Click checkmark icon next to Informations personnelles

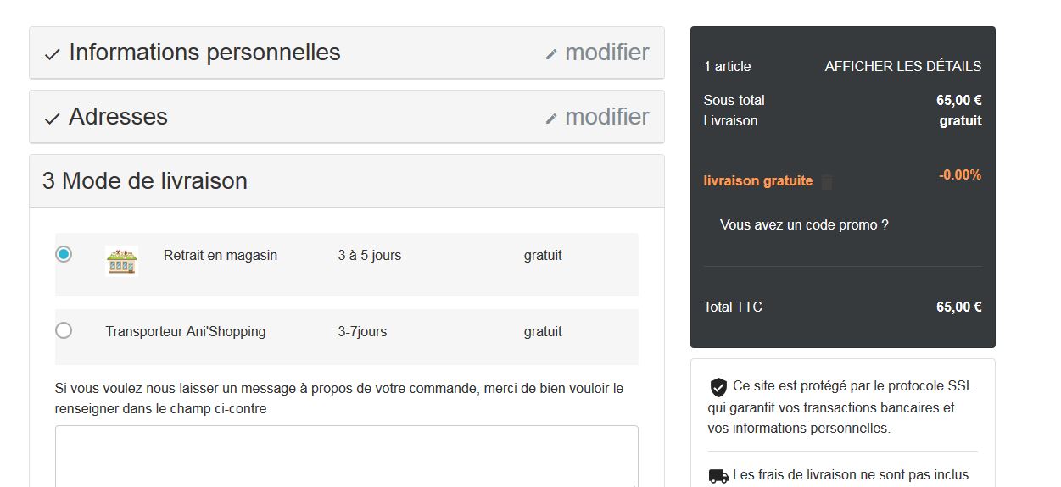(x=52, y=54)
